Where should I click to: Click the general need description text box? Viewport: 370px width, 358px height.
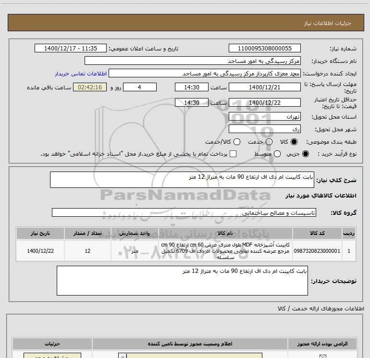182,180
